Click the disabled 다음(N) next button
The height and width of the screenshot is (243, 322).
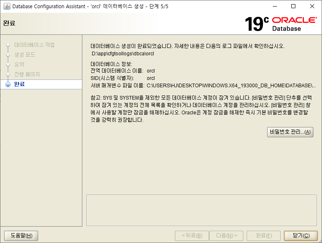(226, 236)
